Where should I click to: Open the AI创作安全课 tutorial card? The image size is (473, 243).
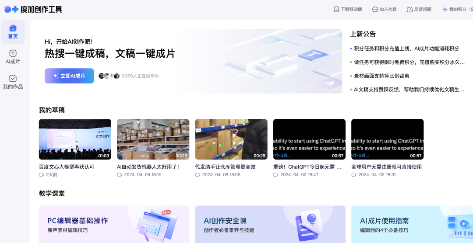[x=270, y=224]
